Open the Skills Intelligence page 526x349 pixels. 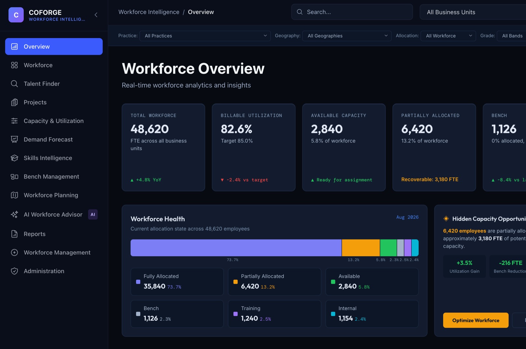(x=54, y=158)
